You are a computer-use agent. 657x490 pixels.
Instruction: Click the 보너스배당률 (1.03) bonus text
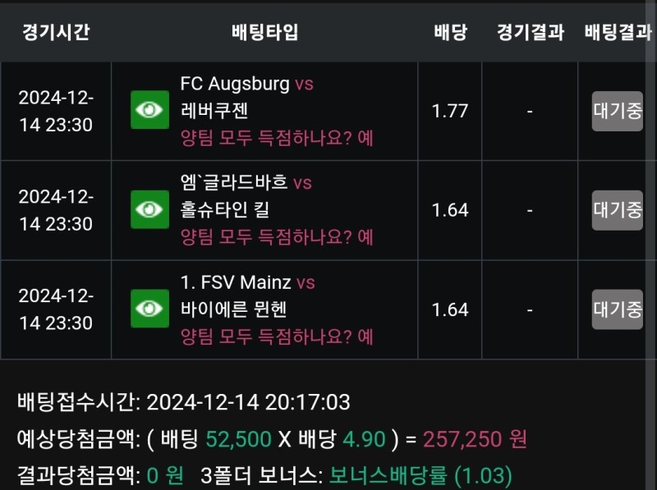tap(420, 475)
